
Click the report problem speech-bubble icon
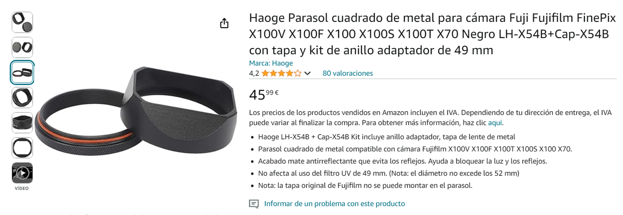[x=254, y=204]
